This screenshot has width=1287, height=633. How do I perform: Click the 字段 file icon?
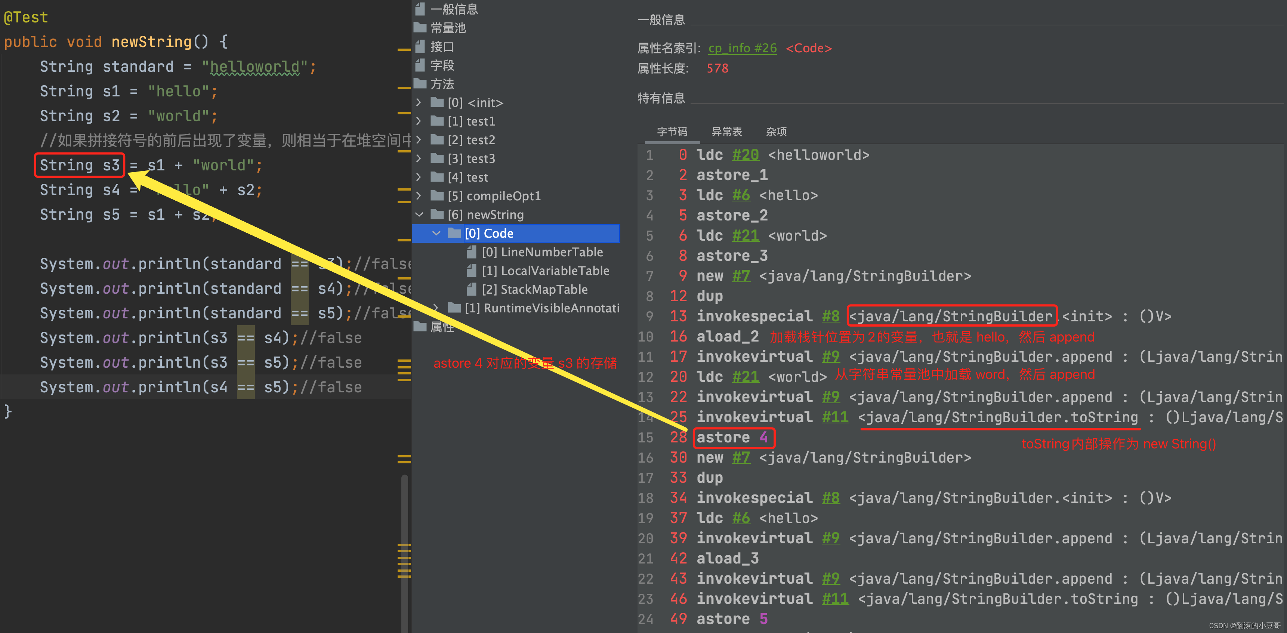(x=420, y=65)
